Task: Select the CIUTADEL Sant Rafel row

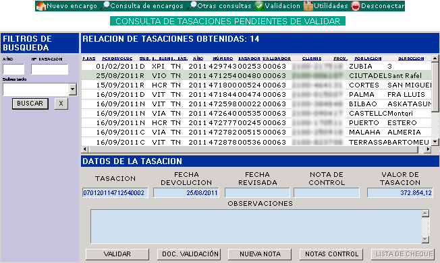Action: click(256, 76)
